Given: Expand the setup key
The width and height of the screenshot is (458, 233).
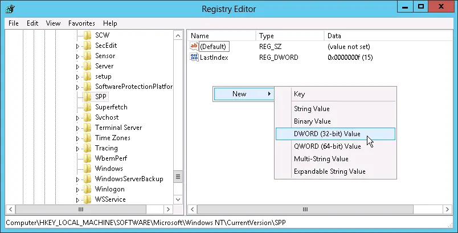Looking at the screenshot, I should (77, 77).
